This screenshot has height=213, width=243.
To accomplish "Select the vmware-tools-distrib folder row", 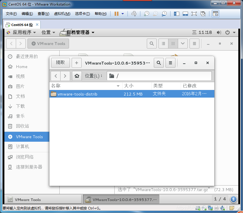I will pos(132,94).
